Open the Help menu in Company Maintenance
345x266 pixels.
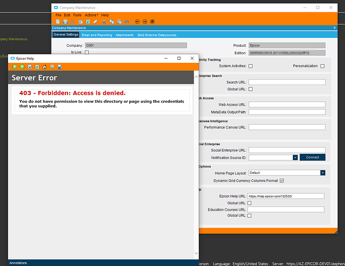point(105,15)
